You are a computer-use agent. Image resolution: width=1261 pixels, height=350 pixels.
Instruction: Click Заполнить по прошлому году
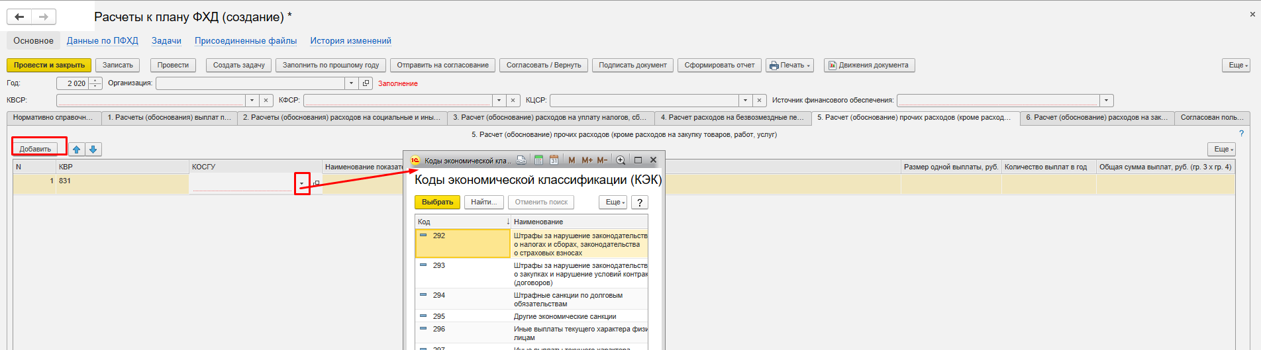click(330, 65)
